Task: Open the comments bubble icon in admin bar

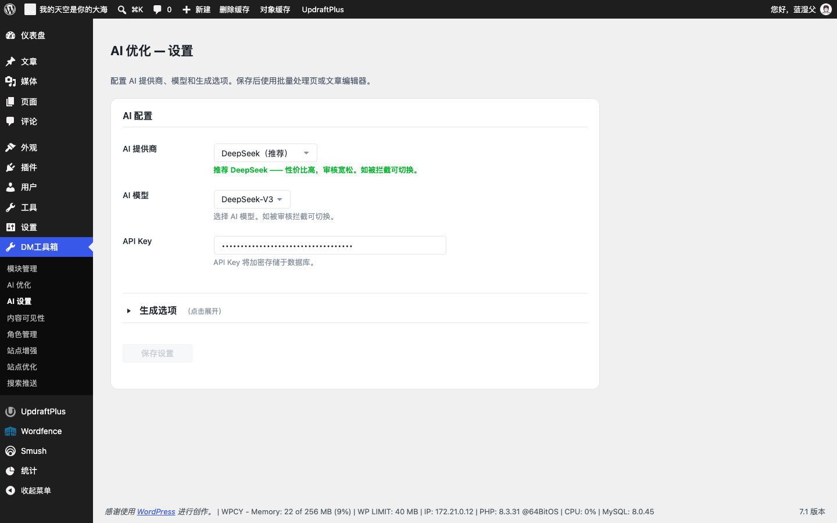Action: click(x=157, y=9)
